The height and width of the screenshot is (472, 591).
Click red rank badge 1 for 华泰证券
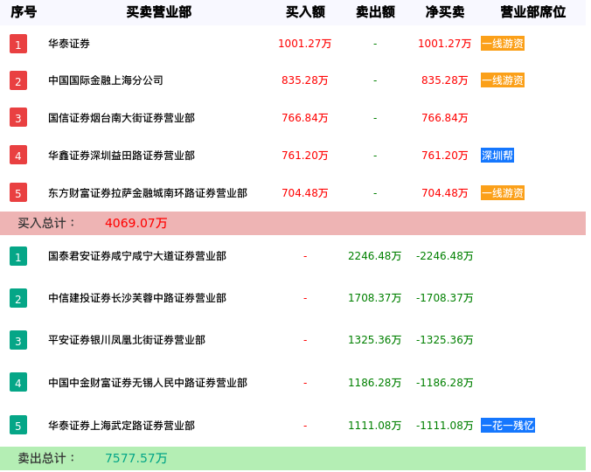[x=18, y=44]
